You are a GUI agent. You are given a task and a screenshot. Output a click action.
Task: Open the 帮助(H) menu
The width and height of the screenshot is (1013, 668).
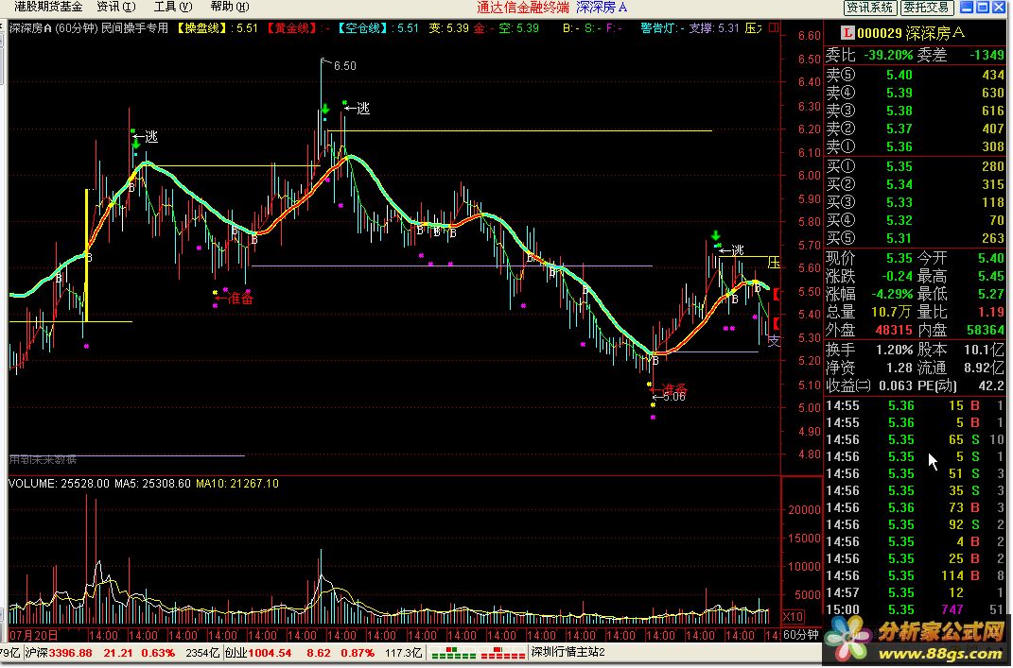(x=229, y=8)
